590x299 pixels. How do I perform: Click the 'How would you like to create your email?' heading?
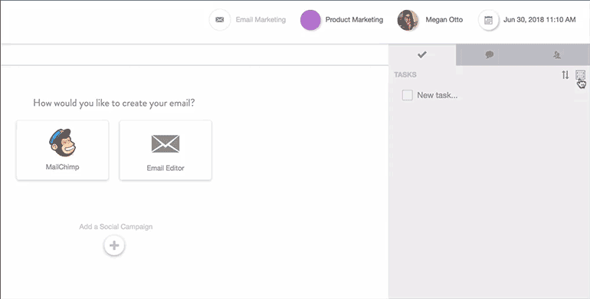click(x=114, y=103)
